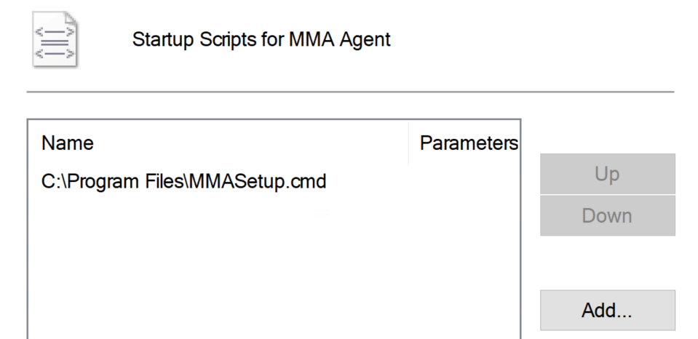698x339 pixels.
Task: Click the Parameters column header
Action: click(x=467, y=143)
